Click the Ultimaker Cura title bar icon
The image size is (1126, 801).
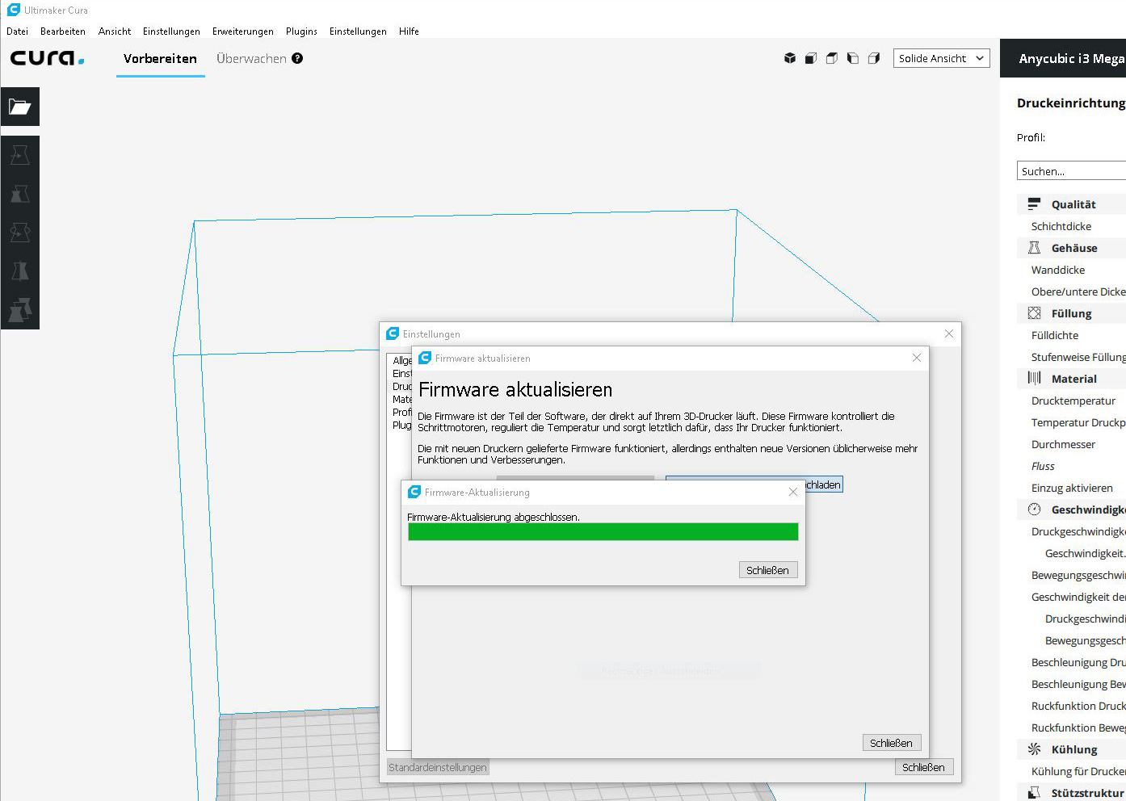coord(13,10)
